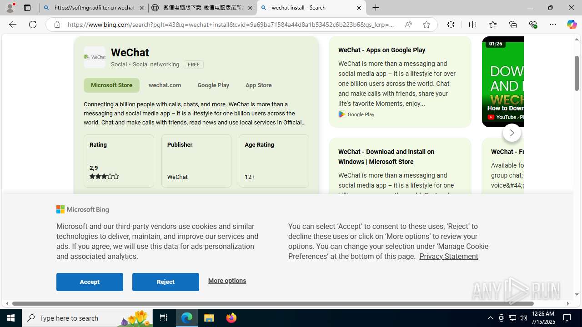The image size is (582, 327).
Task: Open Browser essentials heart icon
Action: [x=533, y=25]
